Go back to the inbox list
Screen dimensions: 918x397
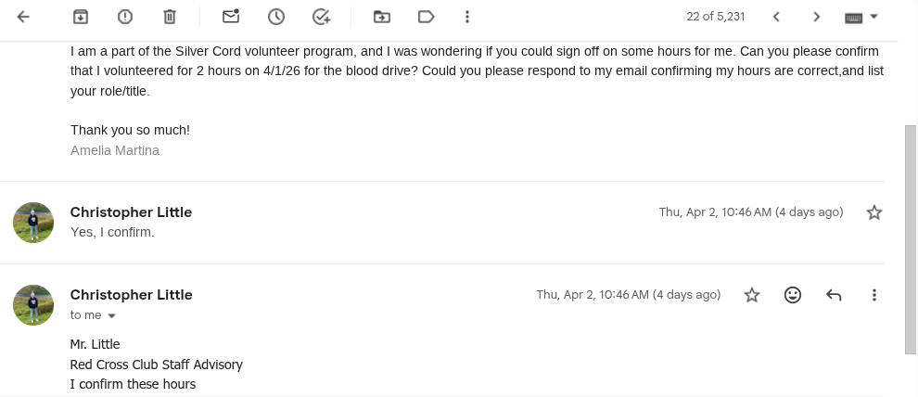(23, 17)
